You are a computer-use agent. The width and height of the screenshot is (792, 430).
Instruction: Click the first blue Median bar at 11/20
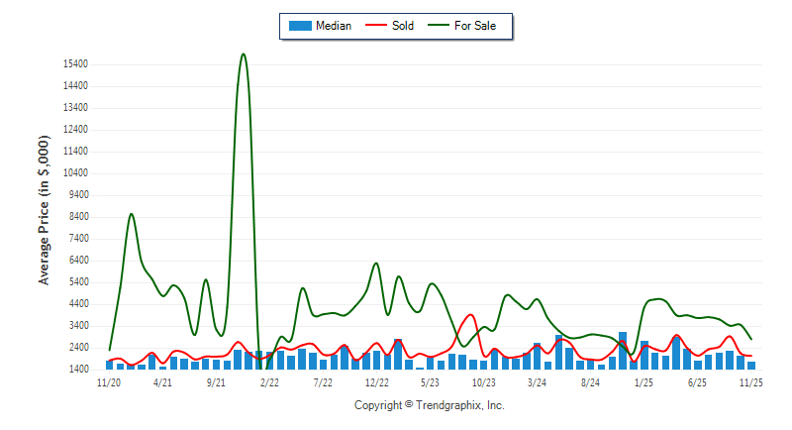(109, 365)
